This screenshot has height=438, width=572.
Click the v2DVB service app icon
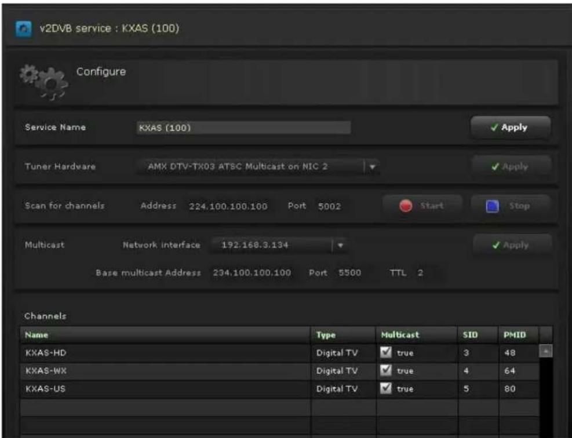tap(23, 28)
